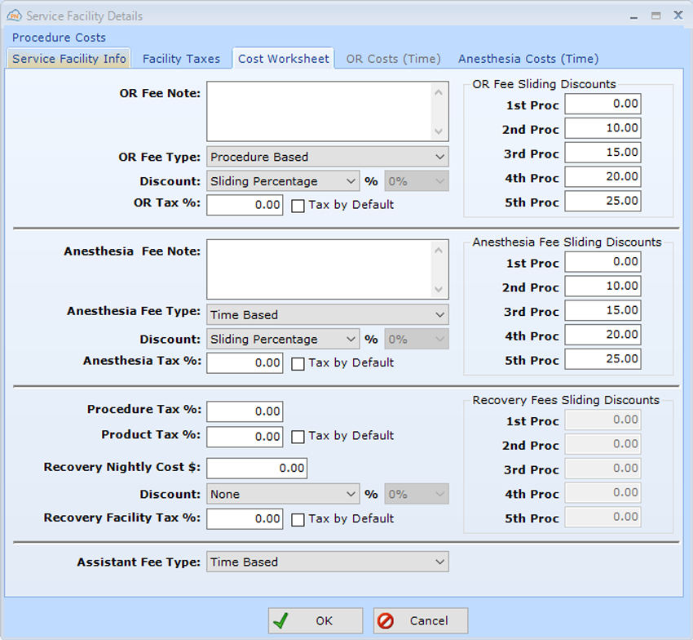Click the OK button
The height and width of the screenshot is (640, 693).
click(315, 620)
